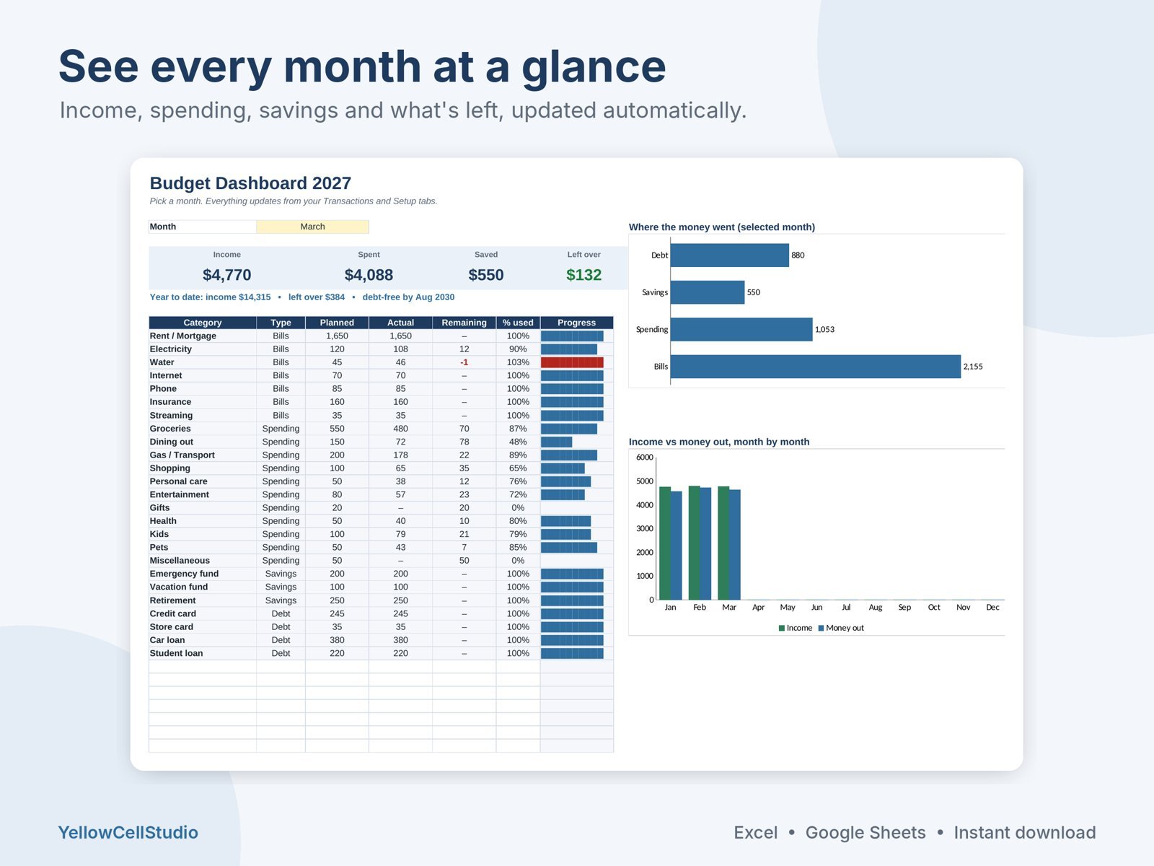Select the 103% used cell for Water
The width and height of the screenshot is (1154, 866).
(518, 362)
